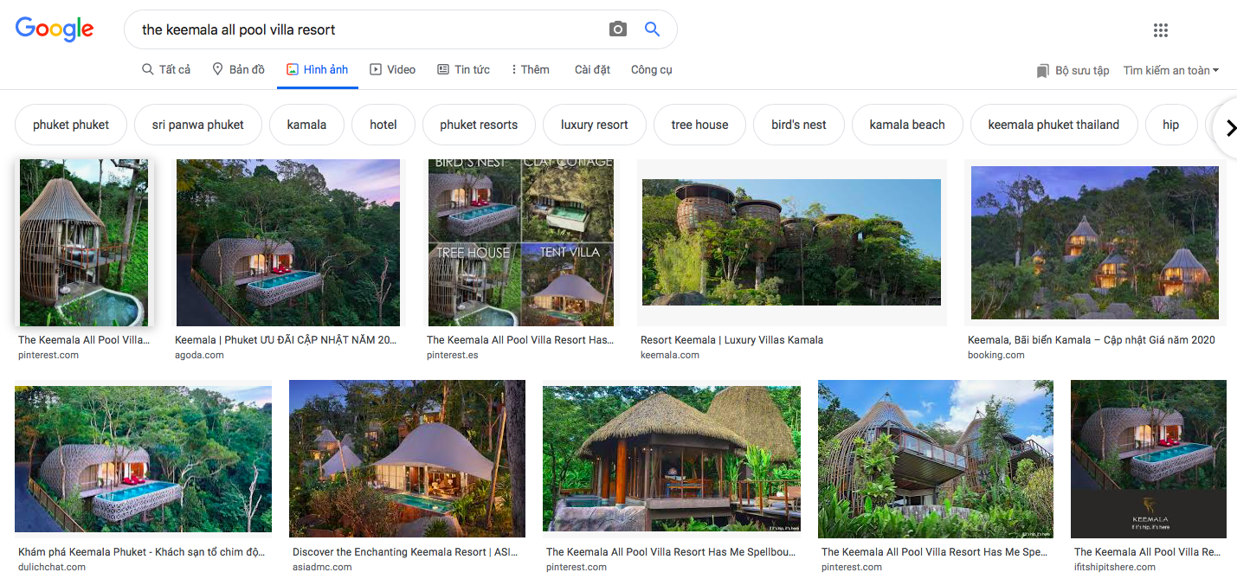Open the booking.com Keemala night villas image

tap(1094, 242)
